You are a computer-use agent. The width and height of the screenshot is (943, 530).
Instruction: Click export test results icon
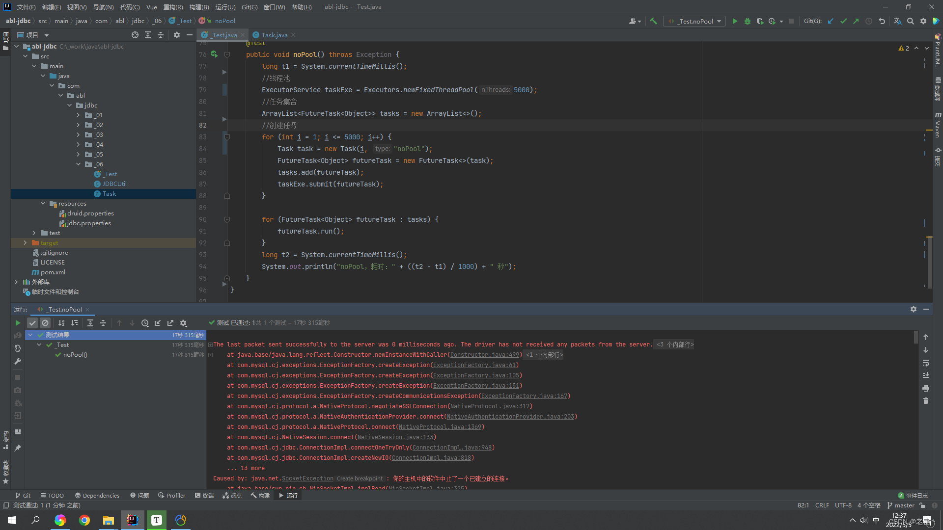click(x=170, y=323)
